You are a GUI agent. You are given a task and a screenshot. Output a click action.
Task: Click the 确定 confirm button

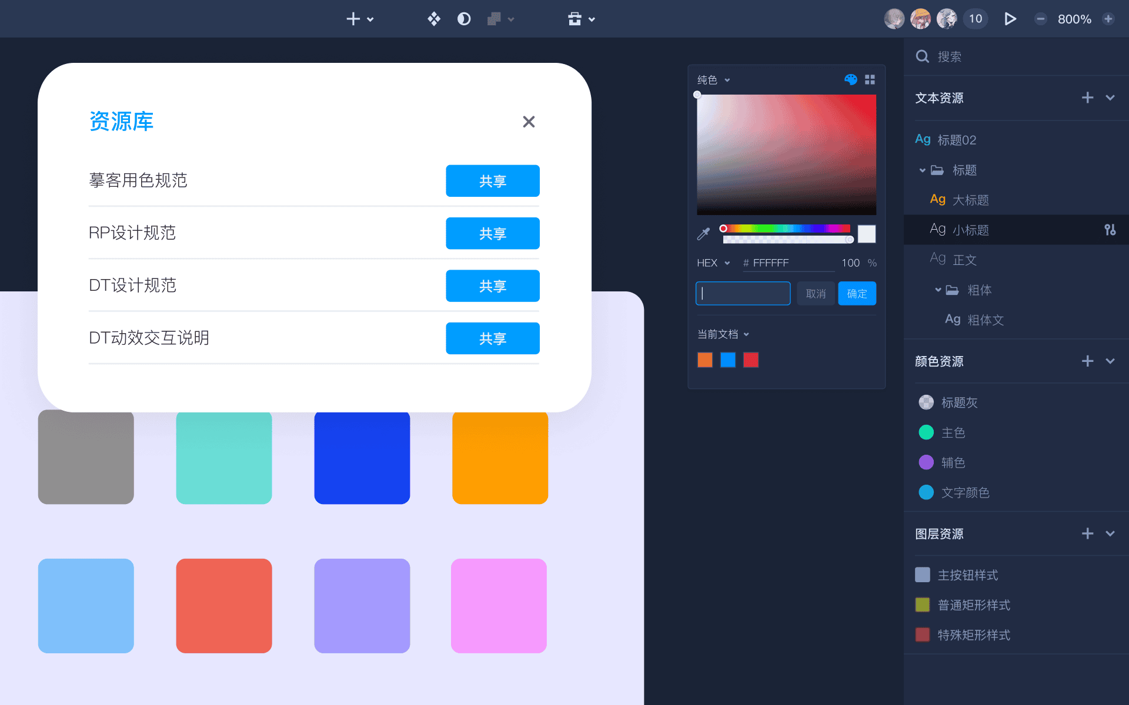click(x=857, y=294)
